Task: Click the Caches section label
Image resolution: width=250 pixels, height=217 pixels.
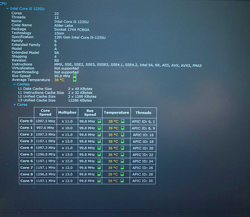Action: [x=23, y=84]
